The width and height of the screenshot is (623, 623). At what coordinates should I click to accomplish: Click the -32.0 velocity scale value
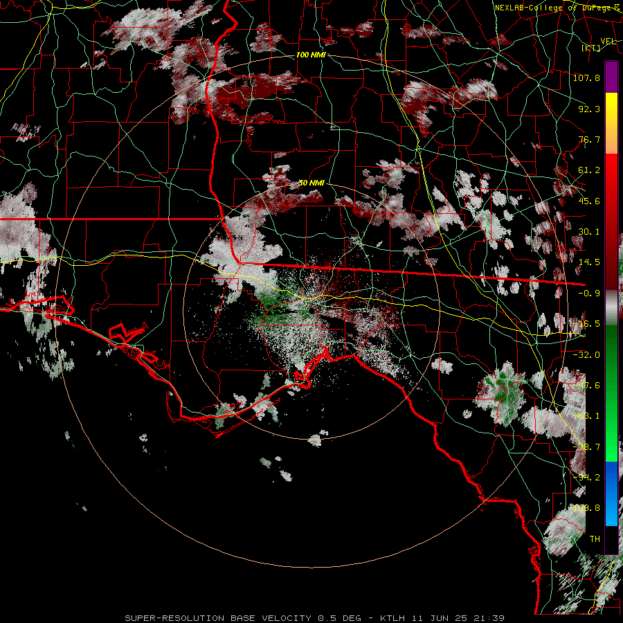click(587, 355)
